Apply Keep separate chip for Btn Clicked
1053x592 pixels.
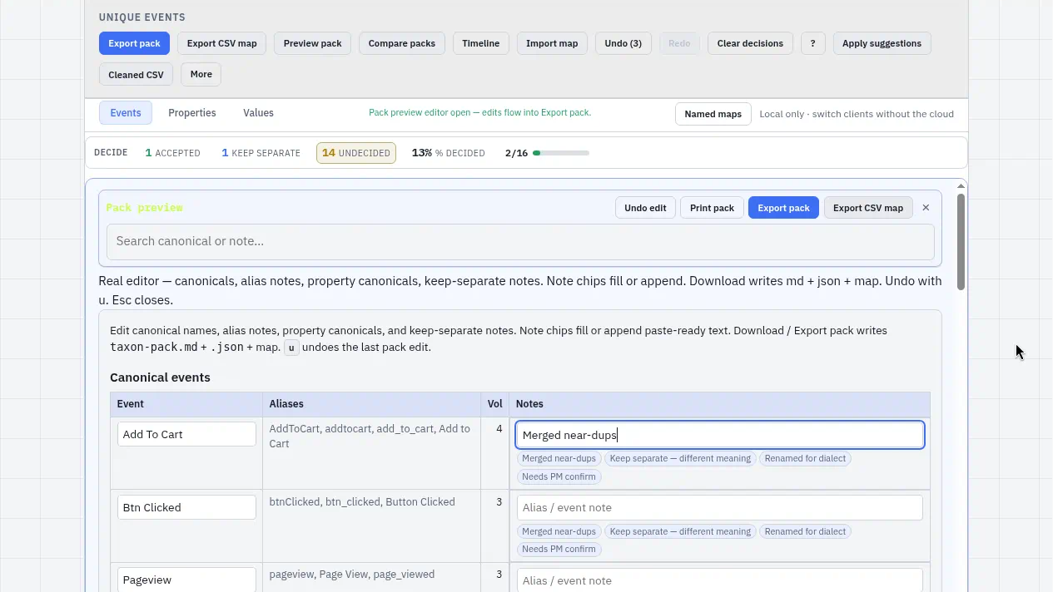click(680, 531)
